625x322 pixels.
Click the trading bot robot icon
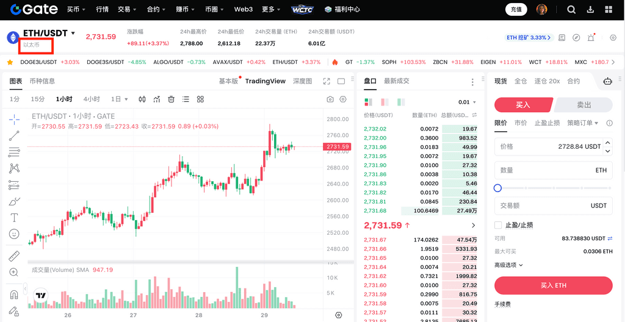coord(607,81)
